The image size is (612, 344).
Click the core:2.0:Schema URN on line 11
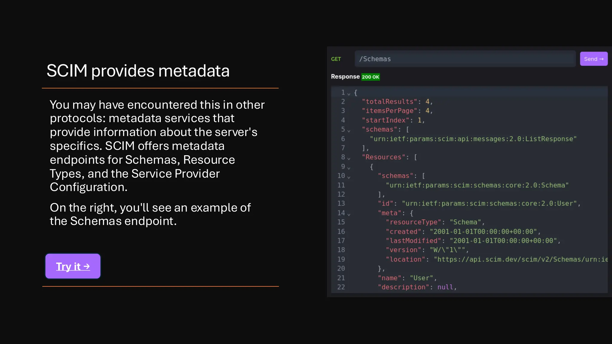click(477, 185)
